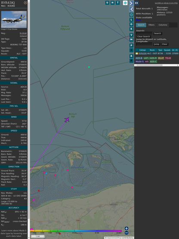
Task: Toggle the O map button
Action: coord(131,24)
